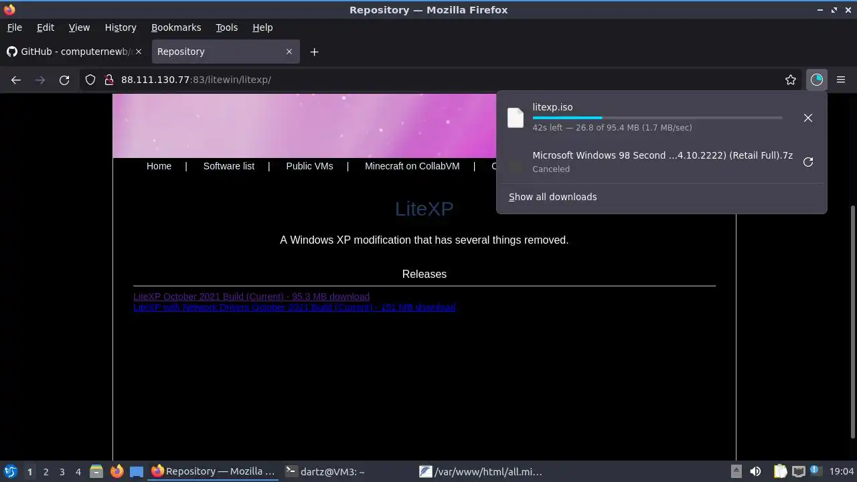Click the 19:04 clock
The height and width of the screenshot is (482, 857).
842,471
